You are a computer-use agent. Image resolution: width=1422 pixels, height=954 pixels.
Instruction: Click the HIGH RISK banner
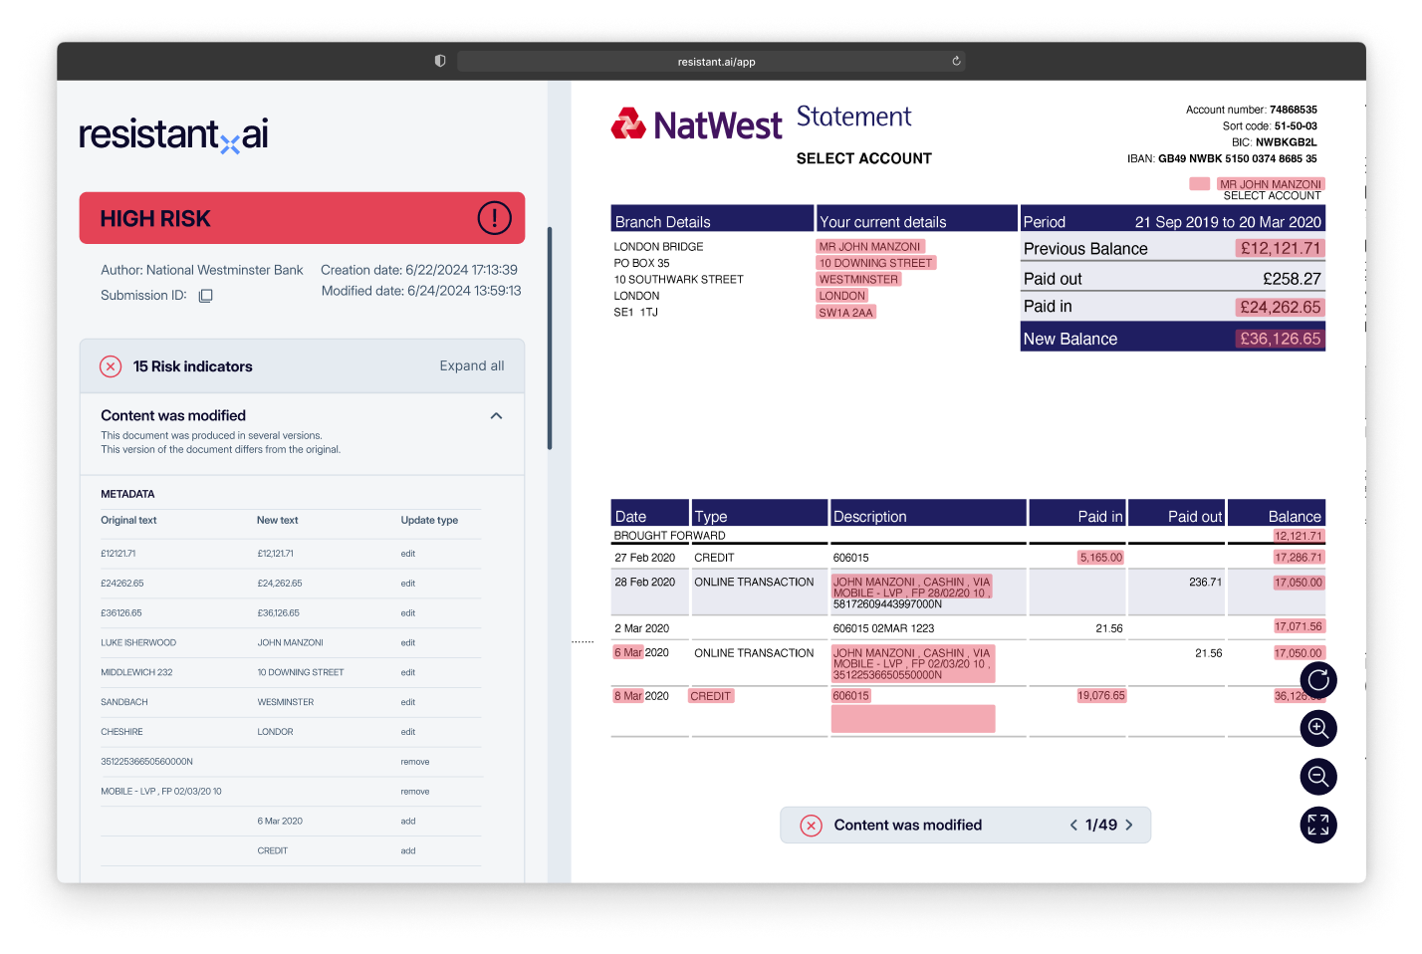click(302, 218)
